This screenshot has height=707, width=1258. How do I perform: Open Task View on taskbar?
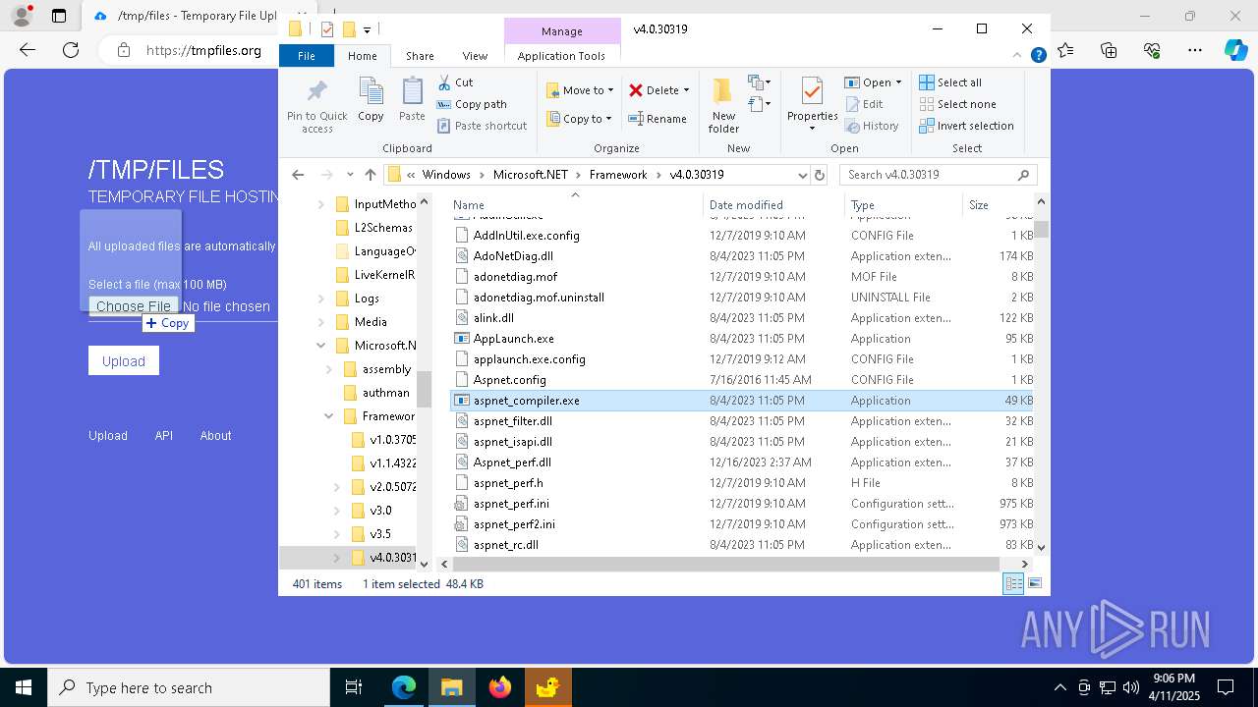[354, 687]
